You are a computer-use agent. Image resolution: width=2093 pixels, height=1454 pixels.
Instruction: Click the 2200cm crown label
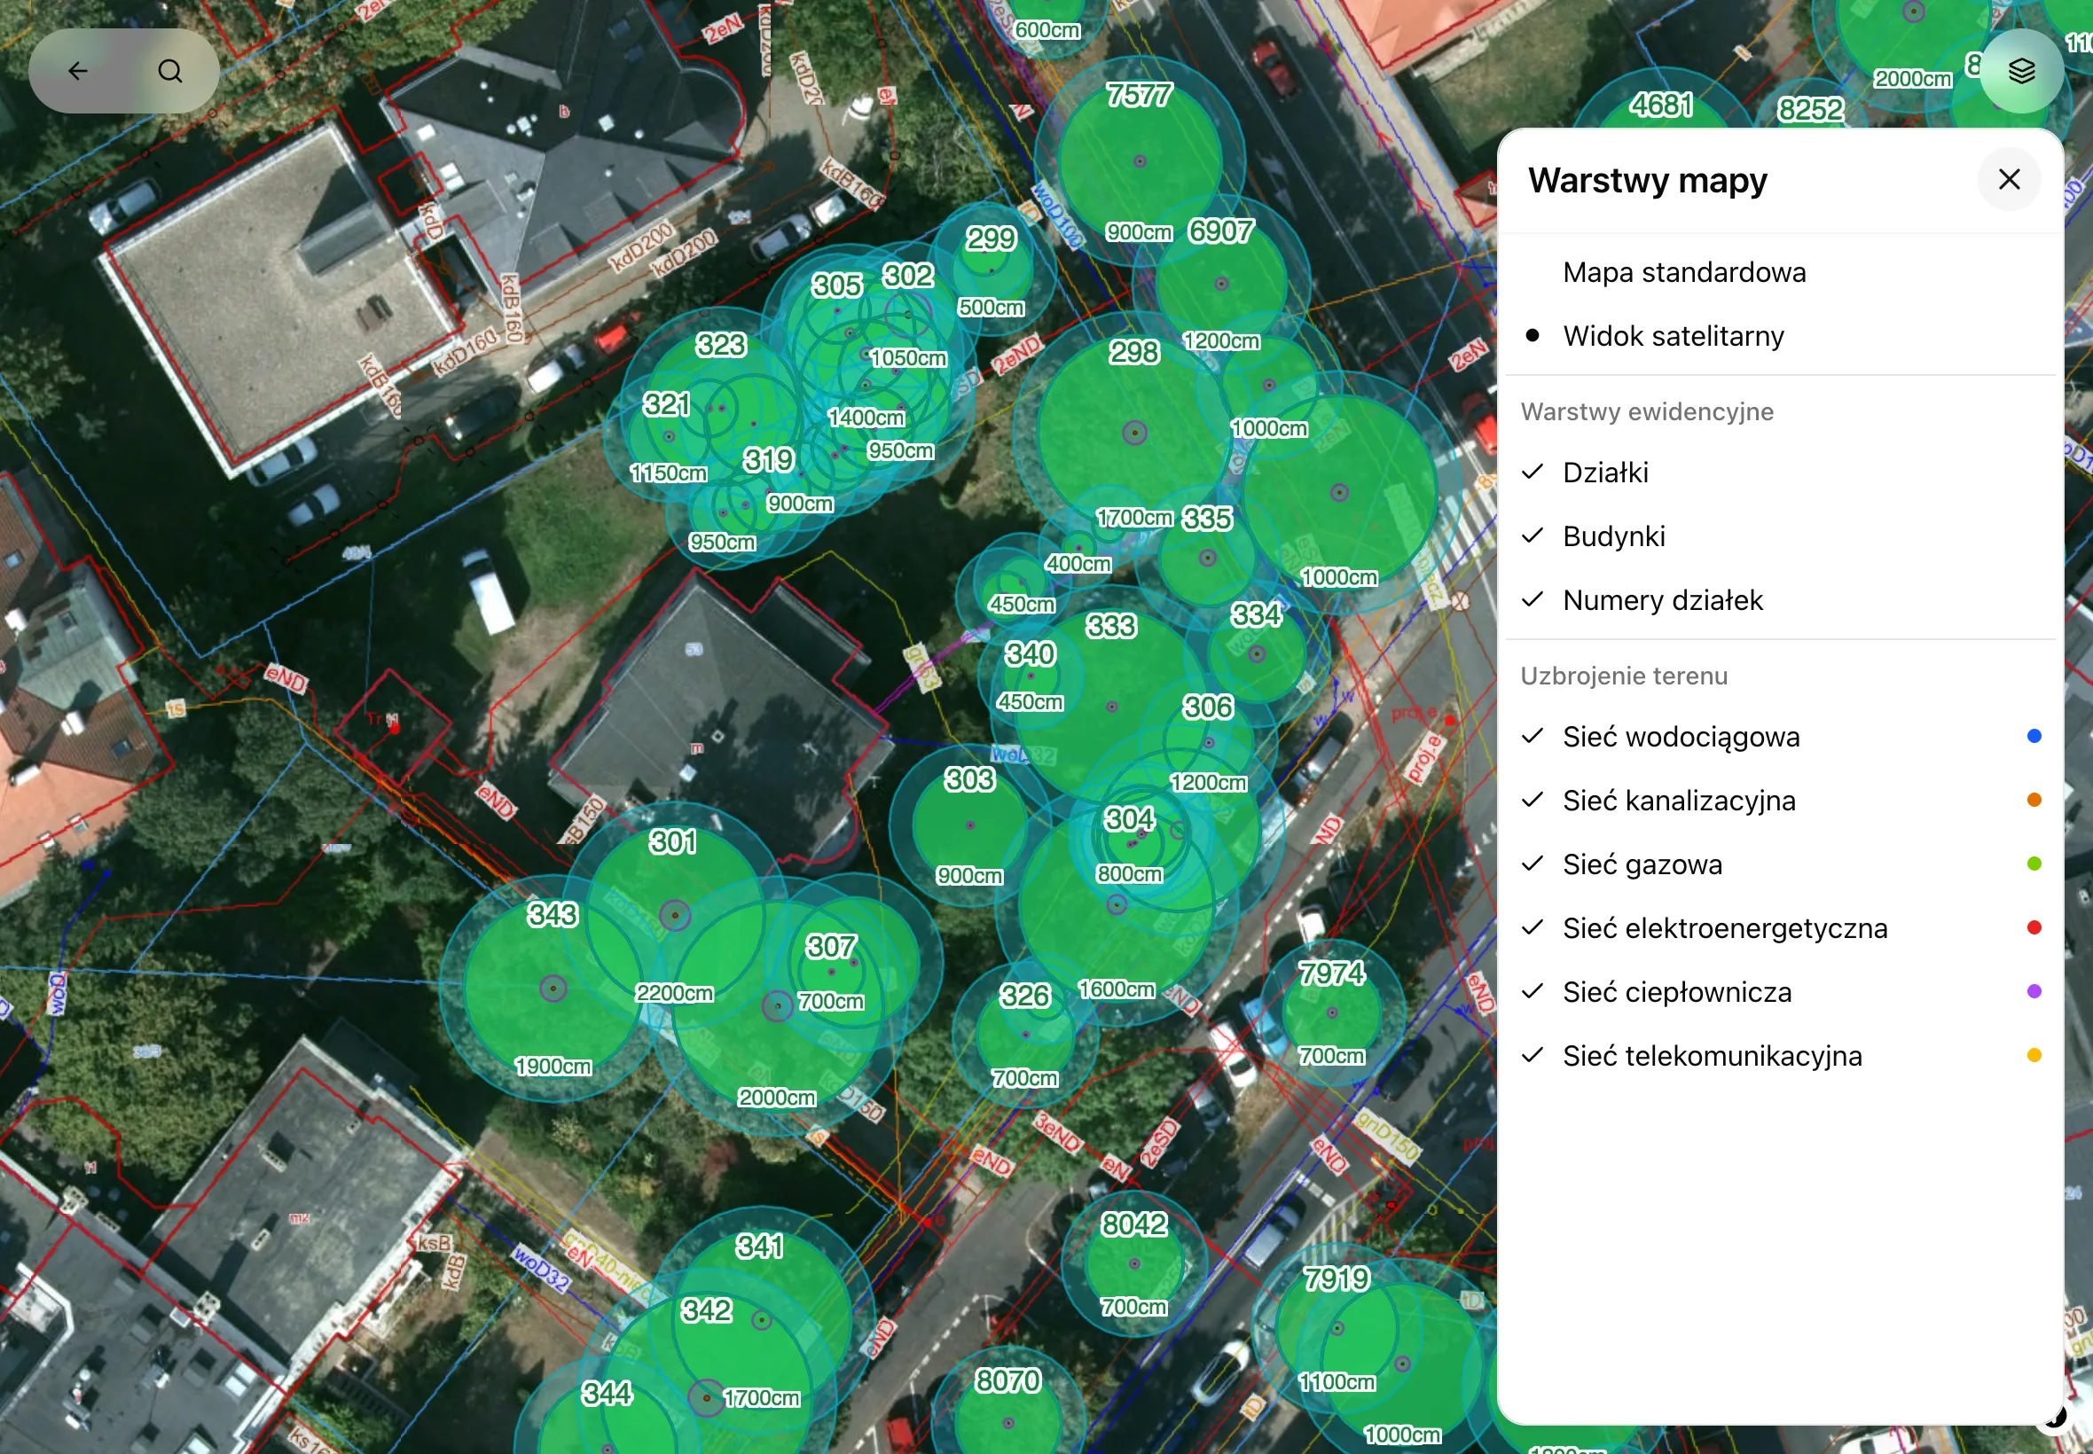point(674,993)
